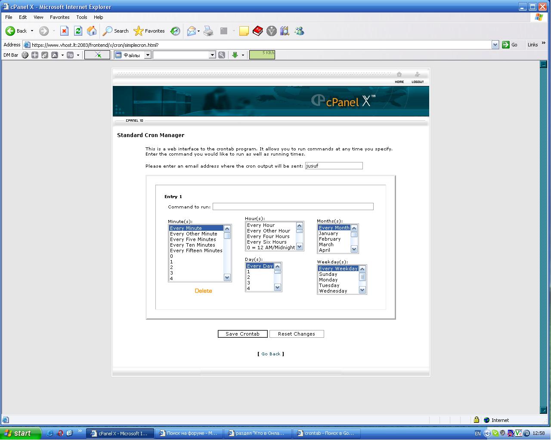
Task: Click down arrow of Minute(s) list scrollbar
Action: [x=227, y=278]
